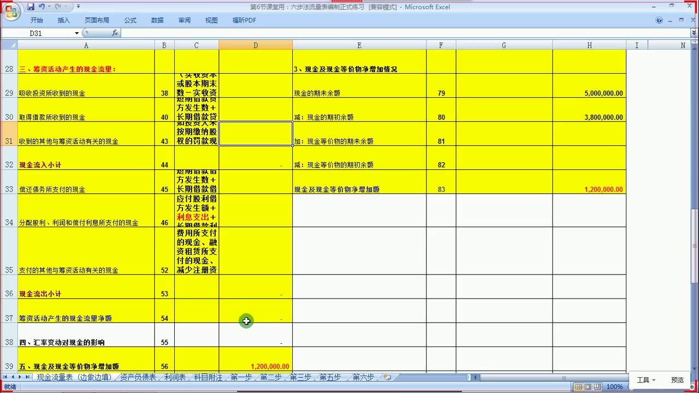Image resolution: width=699 pixels, height=393 pixels.
Task: Switch to 第二步 sheet tab
Action: (x=271, y=377)
